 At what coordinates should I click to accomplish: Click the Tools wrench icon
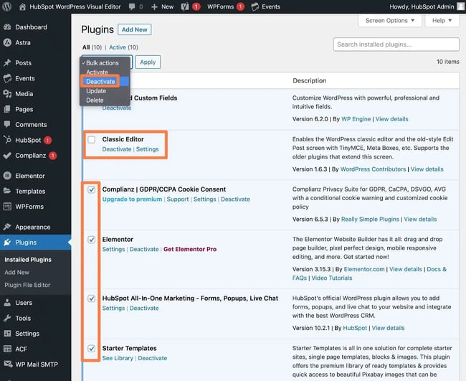click(7, 319)
